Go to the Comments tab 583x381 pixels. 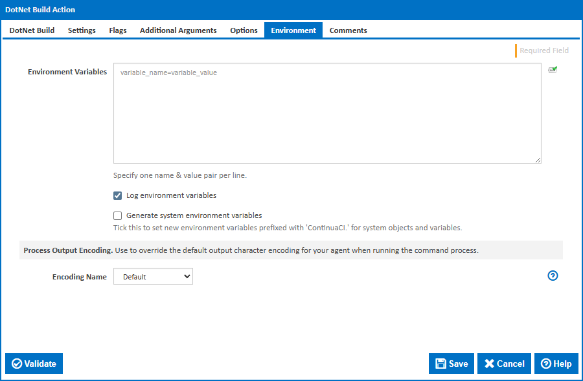point(348,30)
